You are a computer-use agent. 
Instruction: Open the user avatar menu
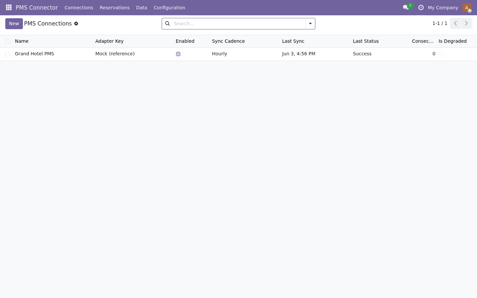pos(467,8)
